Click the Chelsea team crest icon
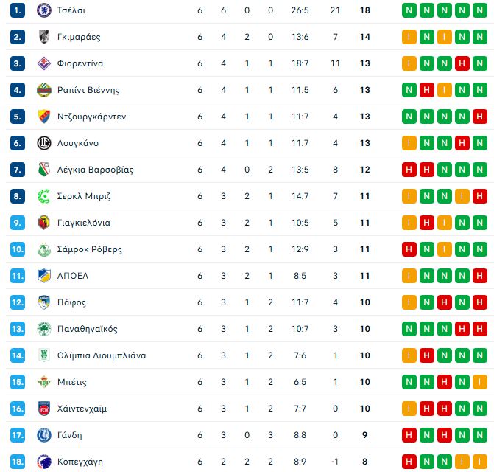The width and height of the screenshot is (494, 472). click(43, 10)
